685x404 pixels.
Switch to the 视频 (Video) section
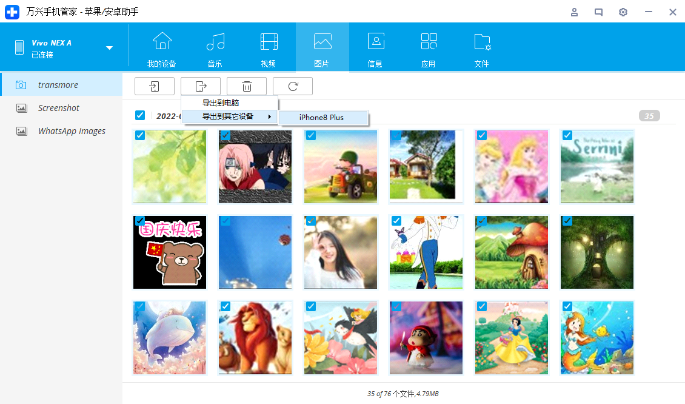(x=269, y=47)
